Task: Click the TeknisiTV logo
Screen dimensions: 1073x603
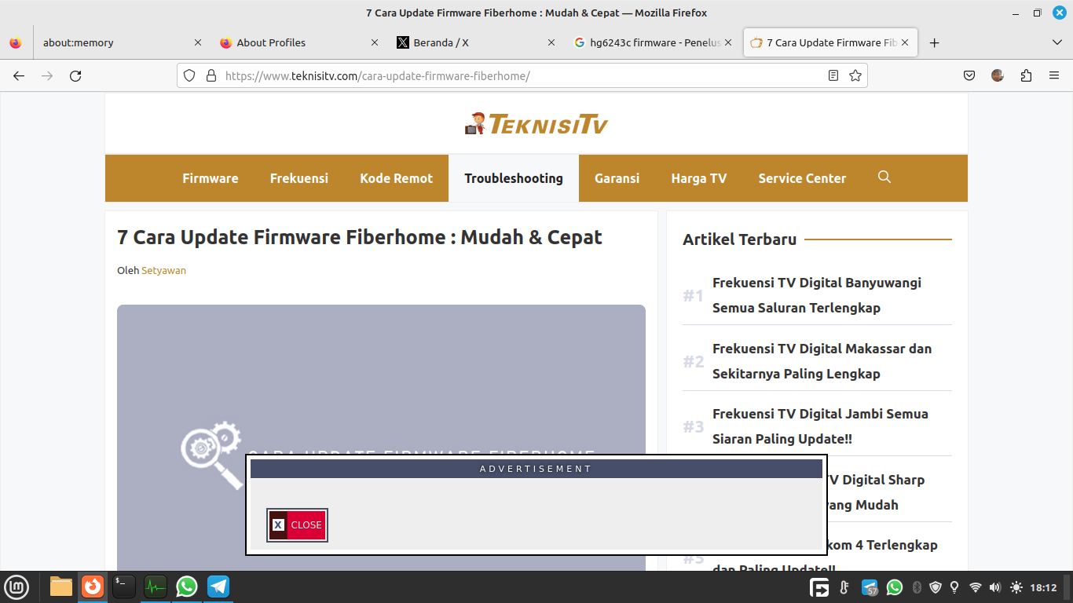Action: (x=536, y=124)
